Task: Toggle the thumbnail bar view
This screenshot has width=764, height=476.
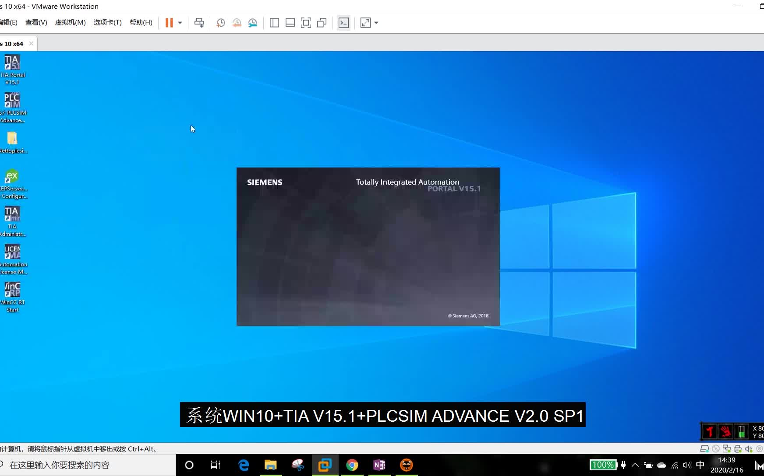Action: tap(290, 23)
